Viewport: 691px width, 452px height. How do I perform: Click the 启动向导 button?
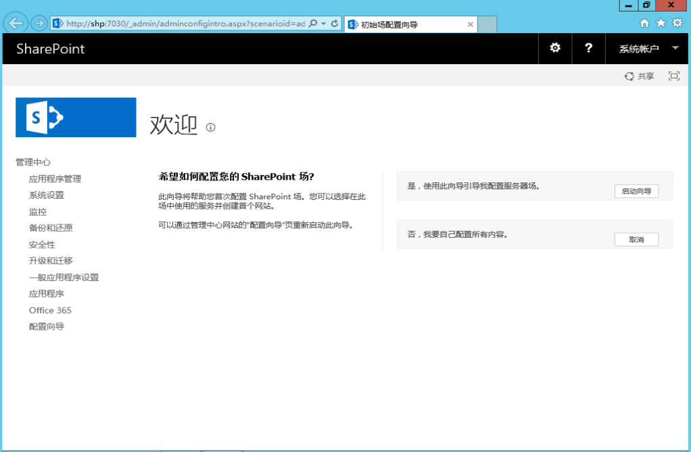pyautogui.click(x=636, y=191)
